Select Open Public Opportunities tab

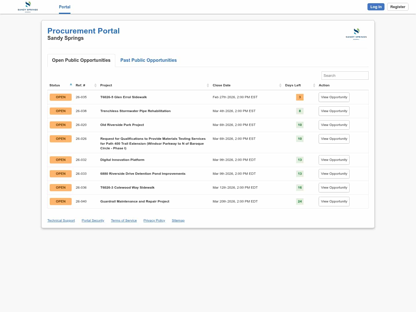pos(81,60)
